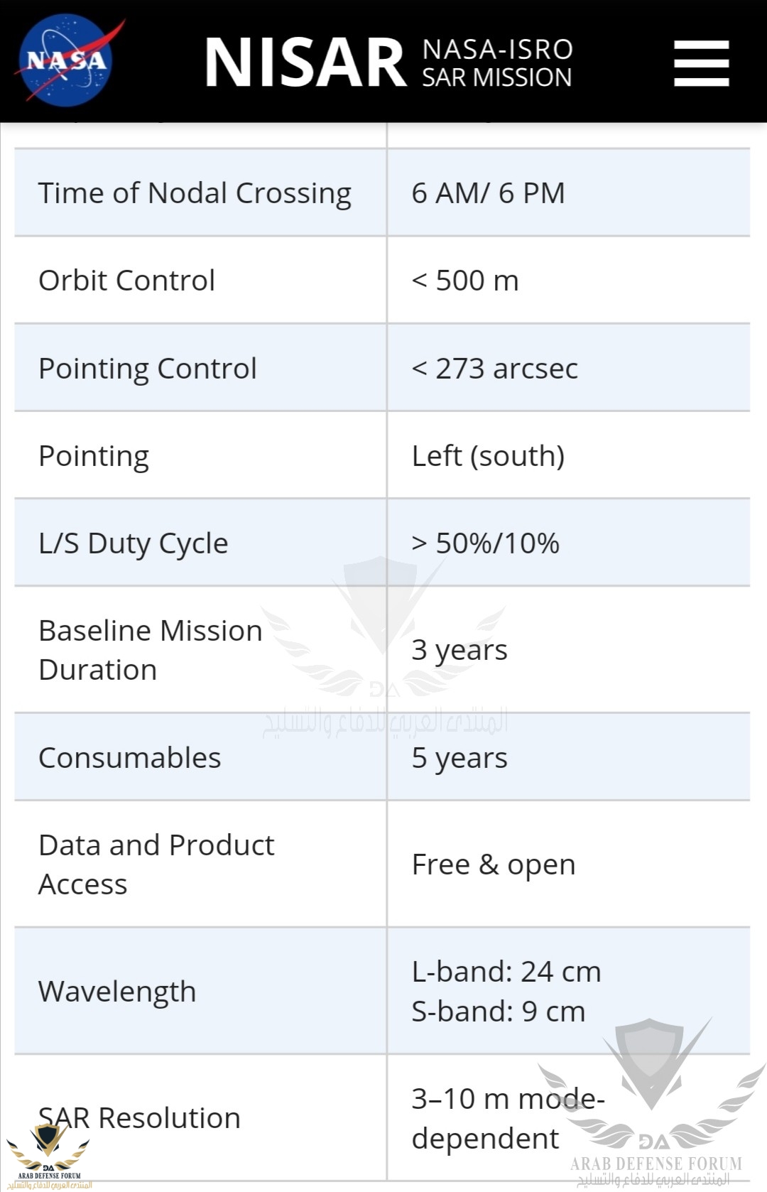The width and height of the screenshot is (767, 1192).
Task: Select the Pointing Control row label
Action: pos(147,369)
